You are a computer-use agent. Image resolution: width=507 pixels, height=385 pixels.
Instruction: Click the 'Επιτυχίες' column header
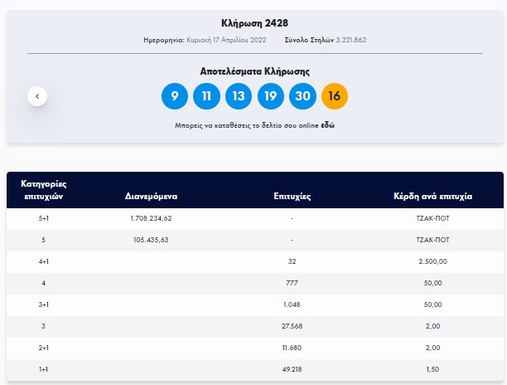click(x=292, y=197)
